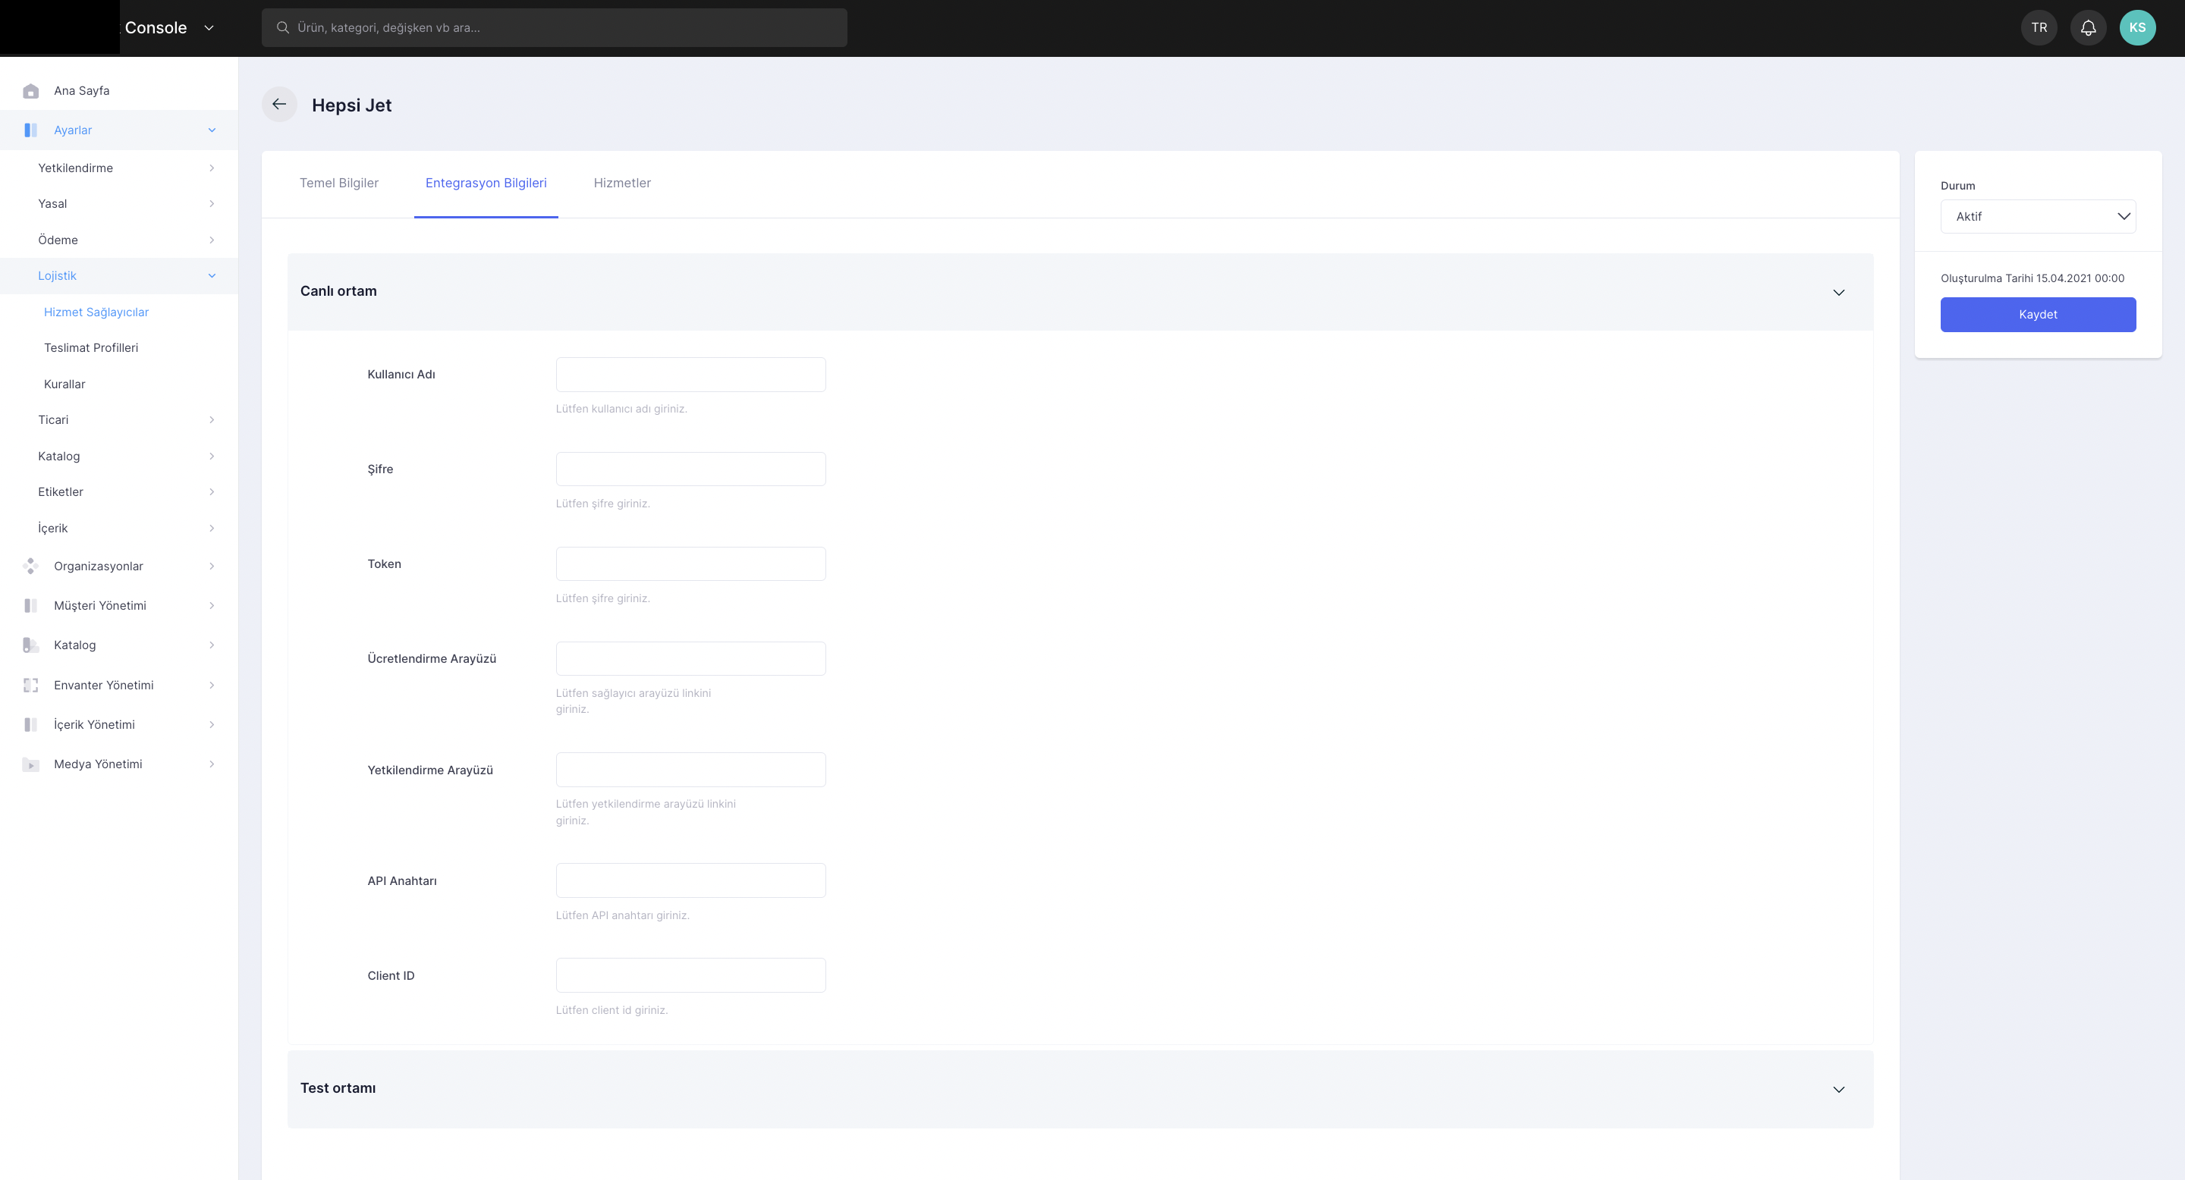Viewport: 2185px width, 1180px height.
Task: Focus the Client ID input field
Action: [x=690, y=976]
